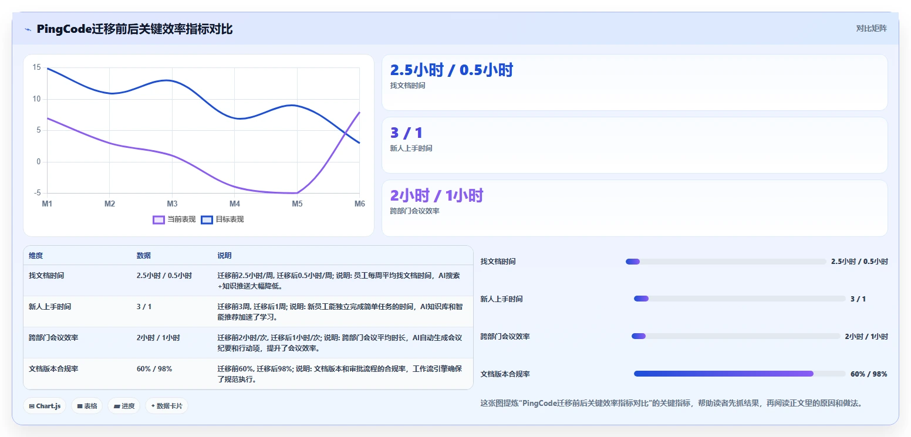Select the 表格 tag chip
Screen dimensions: 911x437
pos(87,406)
